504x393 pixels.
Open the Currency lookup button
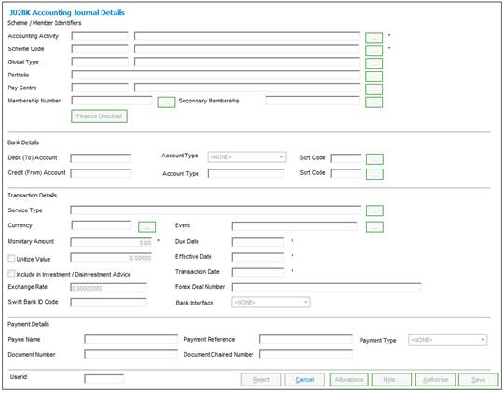coord(146,227)
